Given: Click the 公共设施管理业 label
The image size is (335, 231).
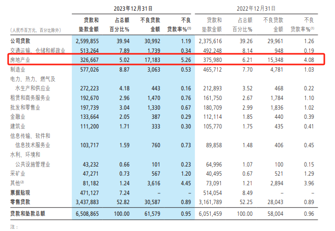Looking at the screenshot, I should [x=33, y=164].
